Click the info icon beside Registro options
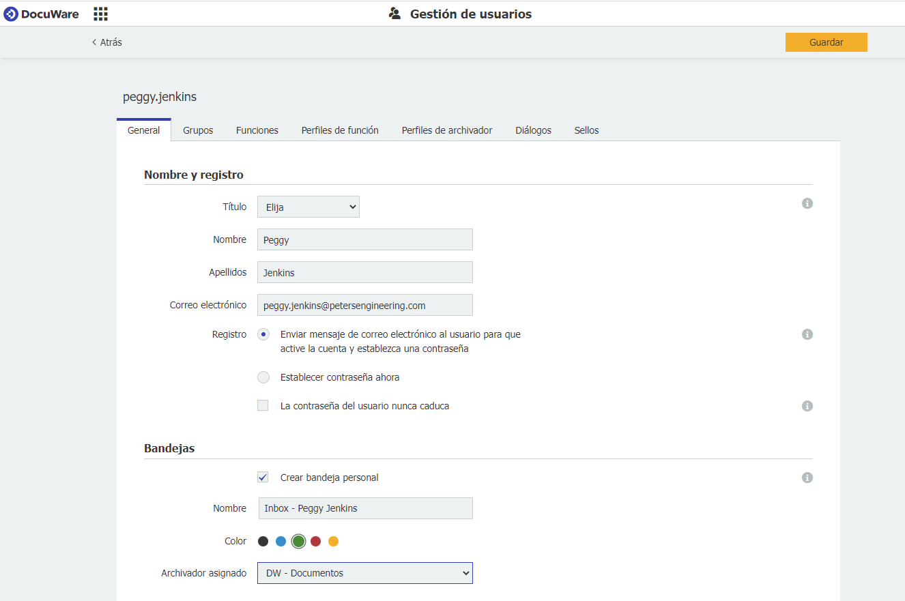The image size is (905, 601). click(807, 334)
